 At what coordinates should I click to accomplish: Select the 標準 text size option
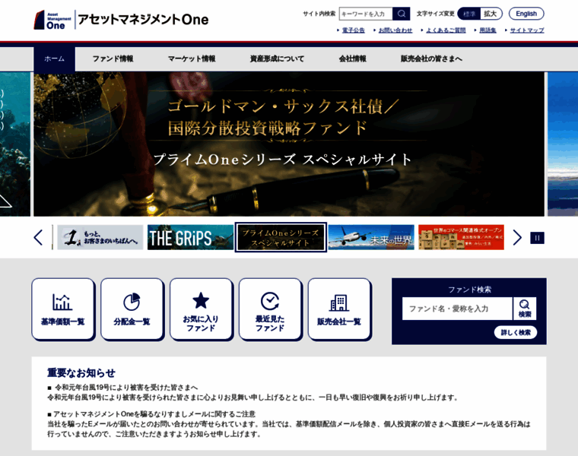(x=469, y=14)
